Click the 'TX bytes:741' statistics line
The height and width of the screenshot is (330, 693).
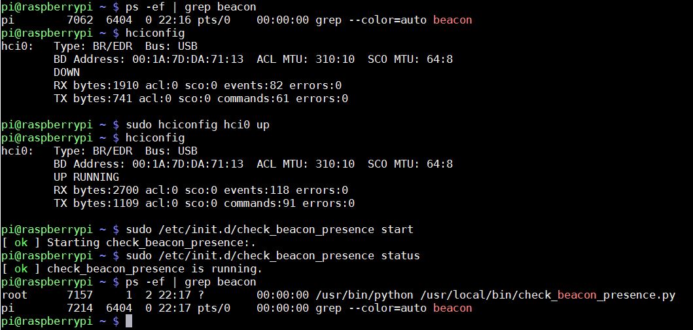(201, 99)
